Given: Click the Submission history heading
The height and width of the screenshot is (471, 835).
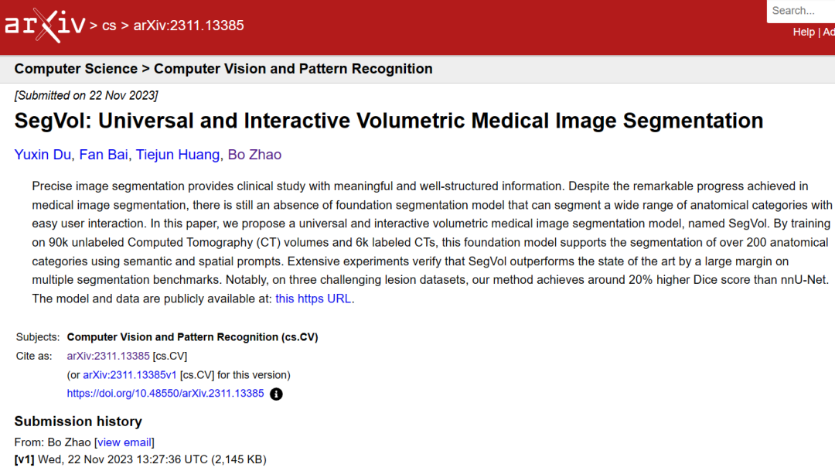Looking at the screenshot, I should point(78,422).
